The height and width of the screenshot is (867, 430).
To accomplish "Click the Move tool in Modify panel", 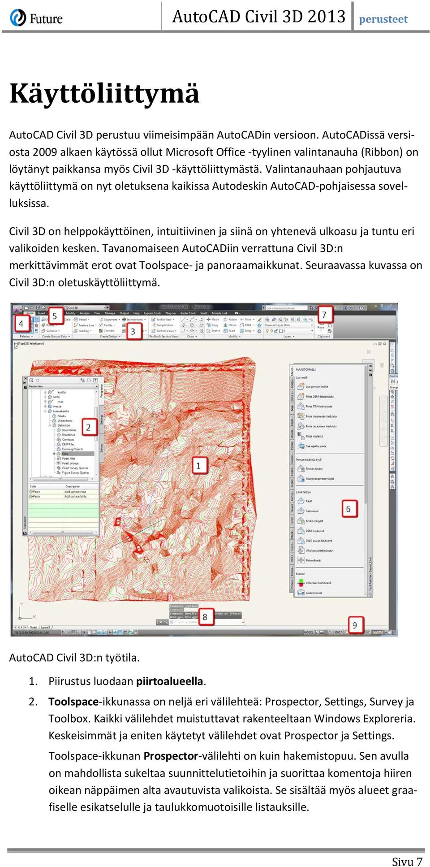I will click(213, 319).
